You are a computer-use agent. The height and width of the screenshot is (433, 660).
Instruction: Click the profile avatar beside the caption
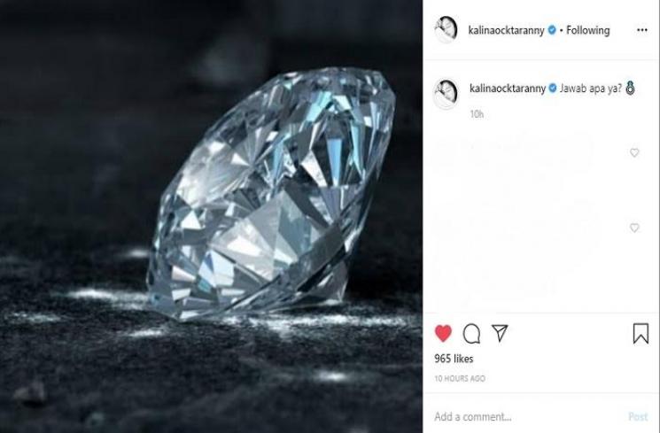tap(445, 92)
